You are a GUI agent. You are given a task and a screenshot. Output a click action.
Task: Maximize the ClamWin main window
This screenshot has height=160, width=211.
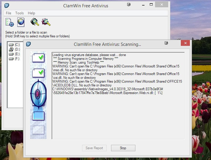coord(151,5)
